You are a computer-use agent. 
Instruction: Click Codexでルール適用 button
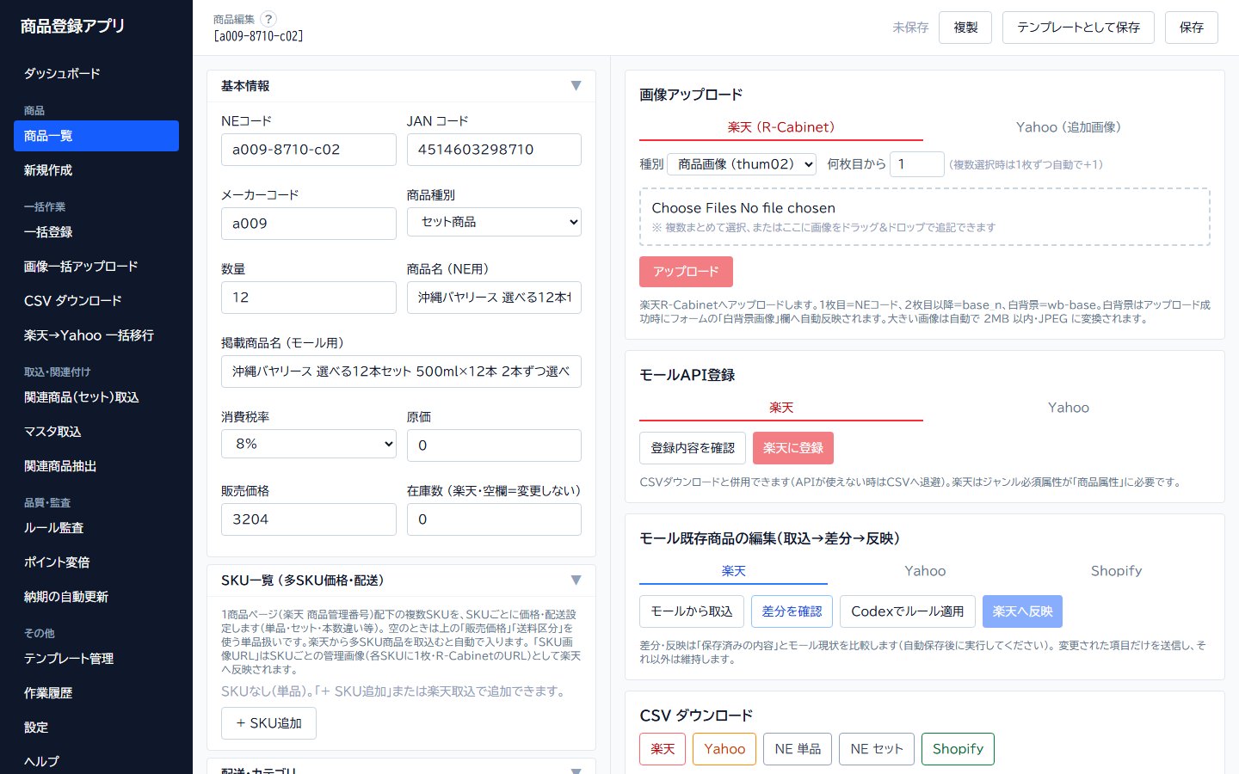pyautogui.click(x=908, y=611)
